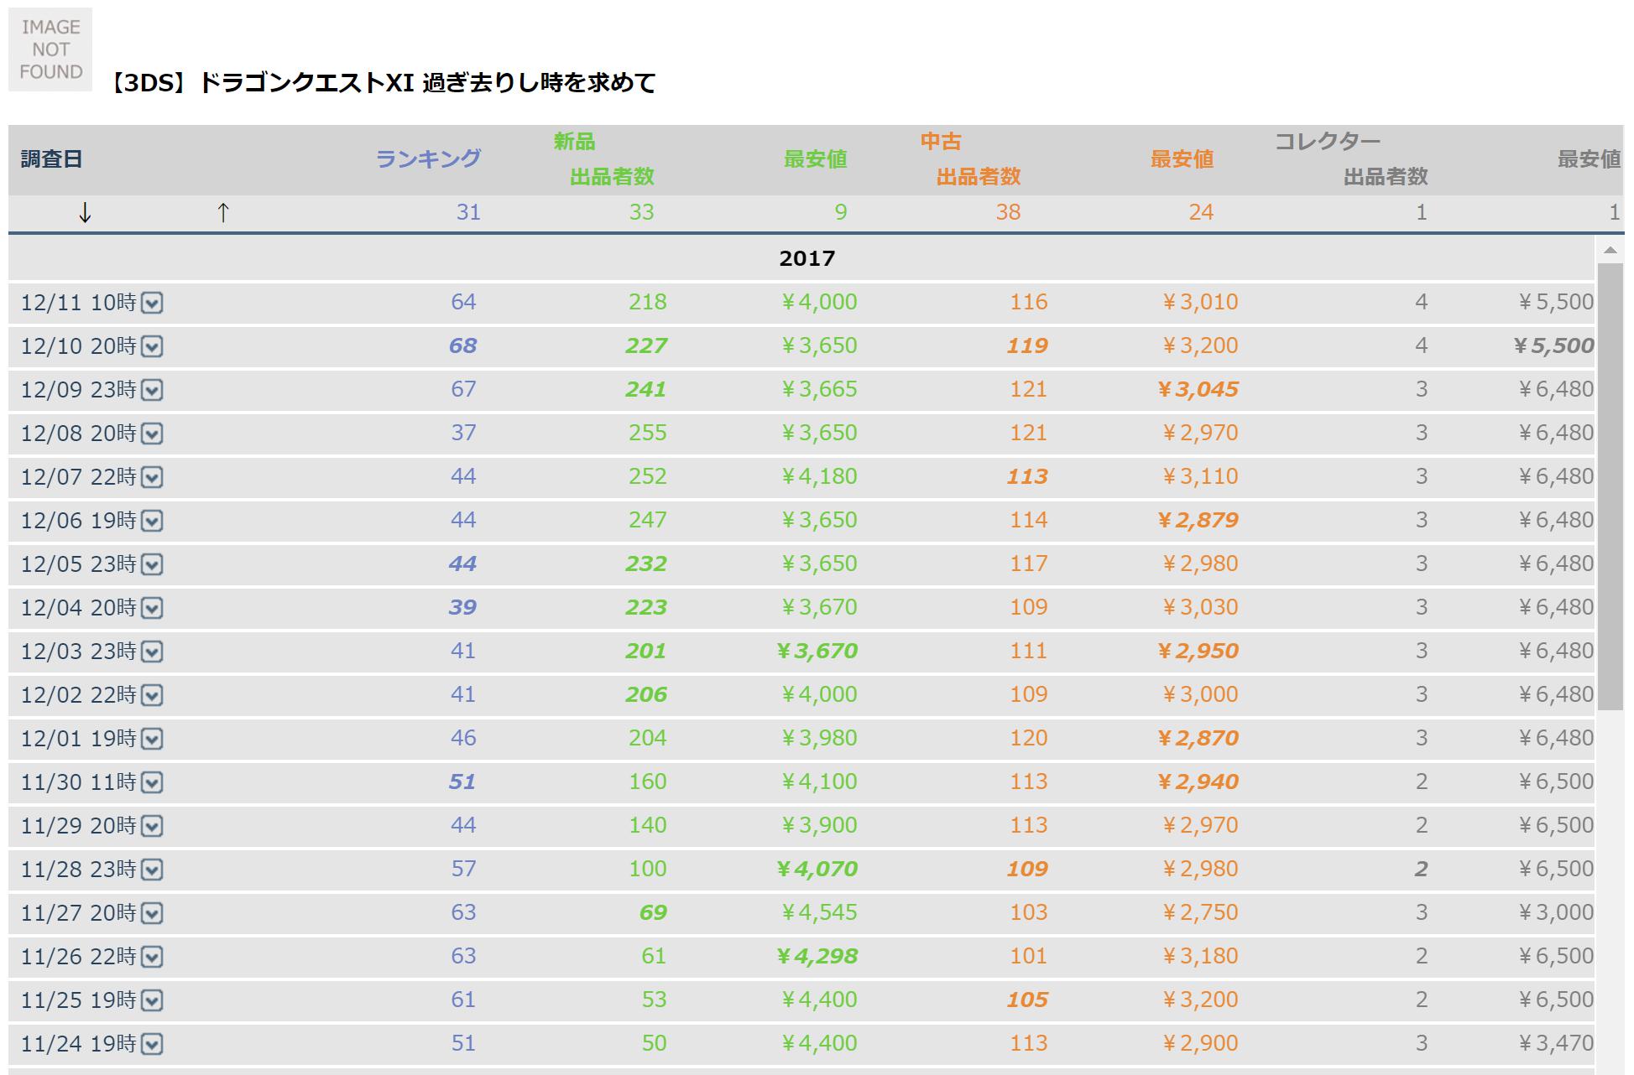Screen dimensions: 1634x1075
Task: Click the 調査日 column header
Action: tap(51, 158)
